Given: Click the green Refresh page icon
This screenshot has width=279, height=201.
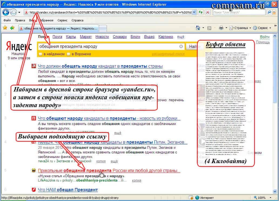Looking at the screenshot, I should [x=201, y=12].
